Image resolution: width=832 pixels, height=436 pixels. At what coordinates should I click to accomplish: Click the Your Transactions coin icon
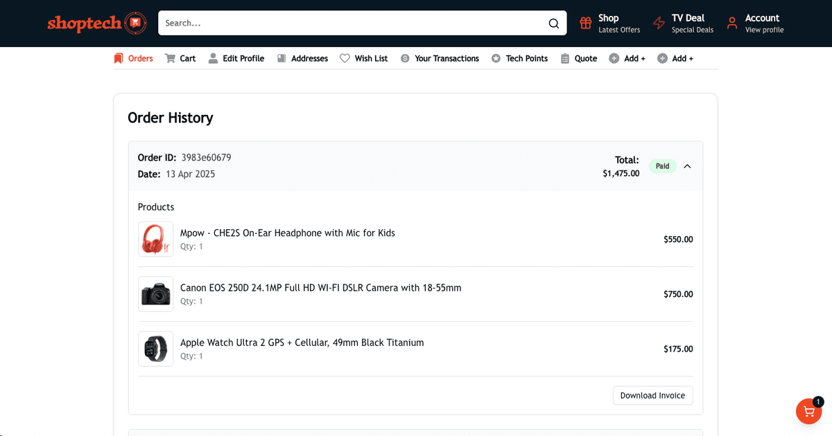coord(405,58)
